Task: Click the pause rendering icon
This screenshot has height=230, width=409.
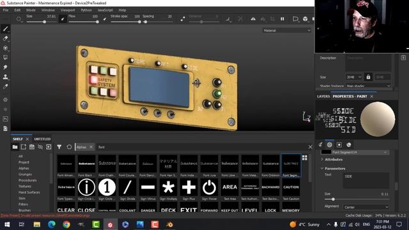Action: pyautogui.click(x=282, y=19)
